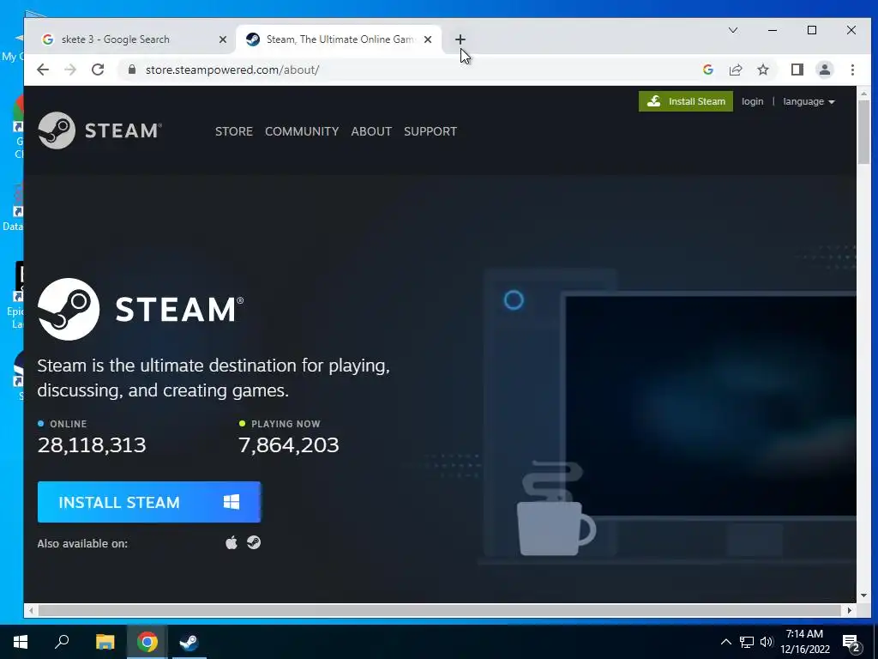
Task: Open Steam app from taskbar
Action: point(189,642)
